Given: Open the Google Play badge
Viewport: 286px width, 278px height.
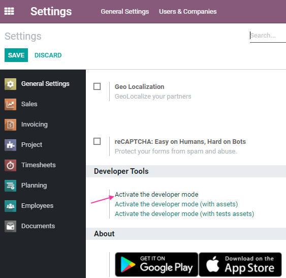Looking at the screenshot, I should pyautogui.click(x=156, y=264).
